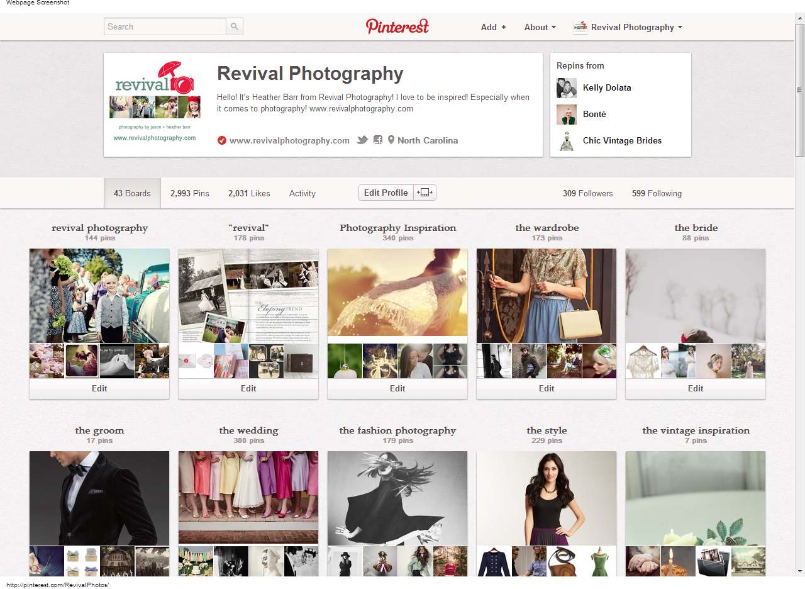805x589 pixels.
Task: Click the rearrange boards icon button
Action: click(x=425, y=193)
